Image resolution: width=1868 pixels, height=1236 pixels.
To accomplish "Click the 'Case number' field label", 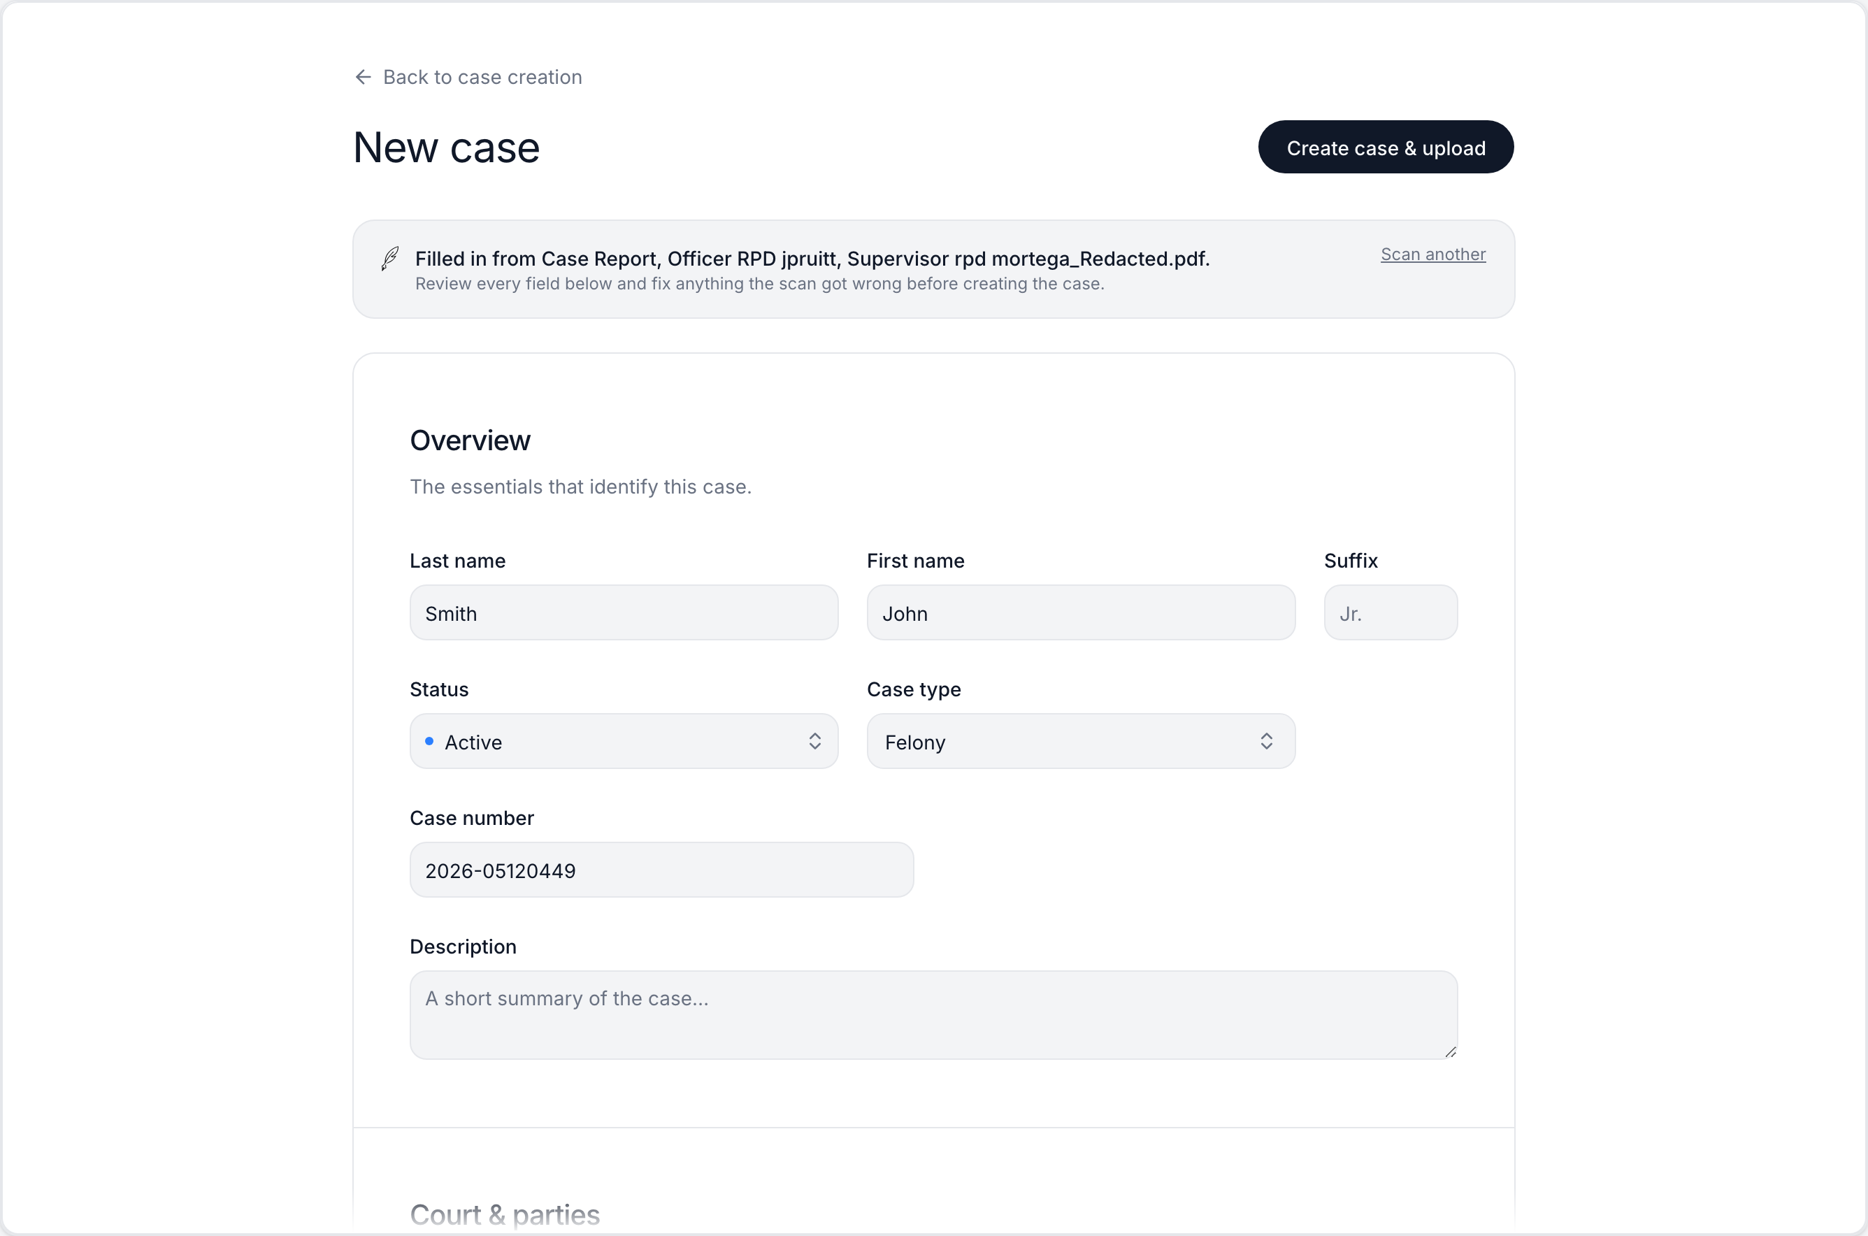I will (x=471, y=818).
